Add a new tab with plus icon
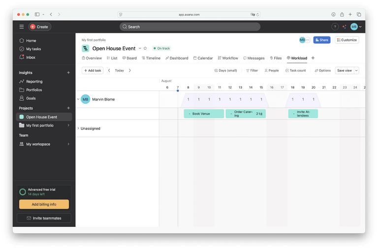The width and height of the screenshot is (378, 250). [313, 58]
